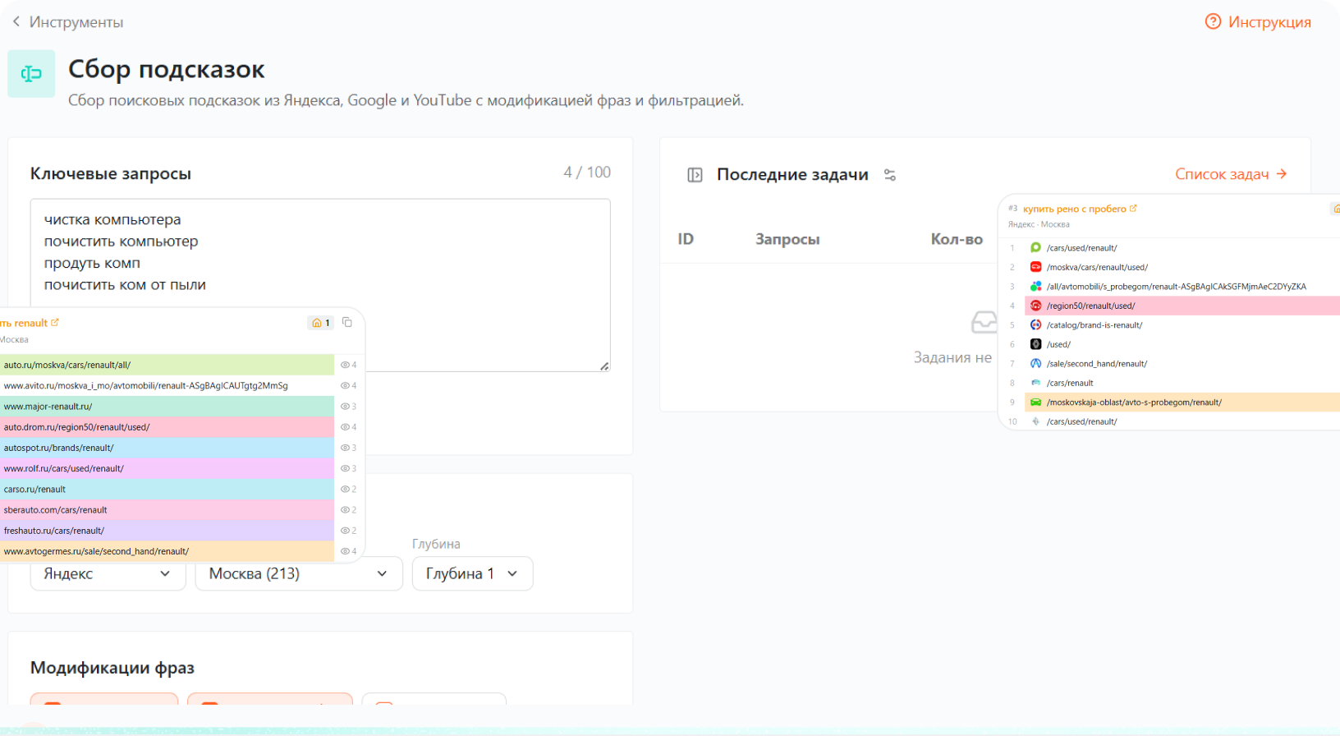Click the black Renault favicon beside /used/

(1036, 344)
